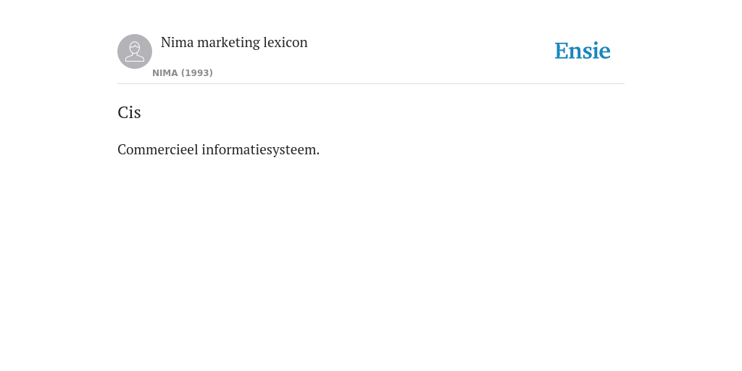Click the Commercieel informatiesysteem definition text
The width and height of the screenshot is (742, 371).
point(219,149)
